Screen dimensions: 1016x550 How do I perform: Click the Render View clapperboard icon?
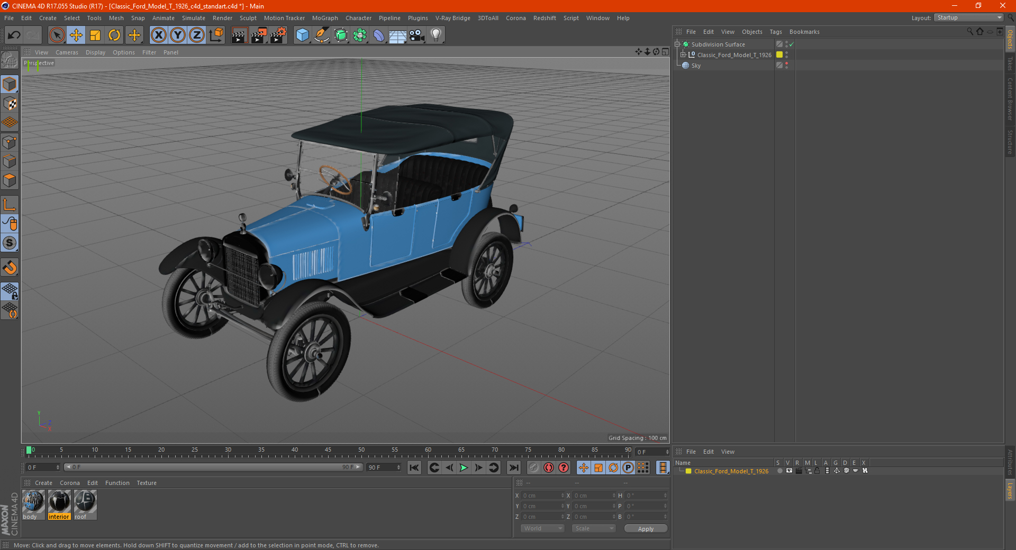click(x=239, y=35)
